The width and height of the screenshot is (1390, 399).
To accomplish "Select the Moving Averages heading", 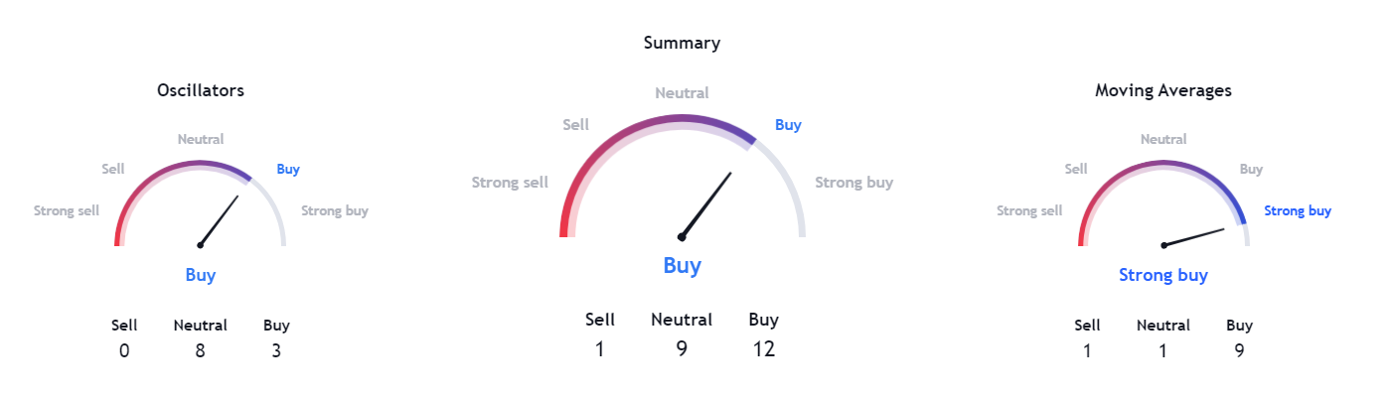I will point(1162,90).
